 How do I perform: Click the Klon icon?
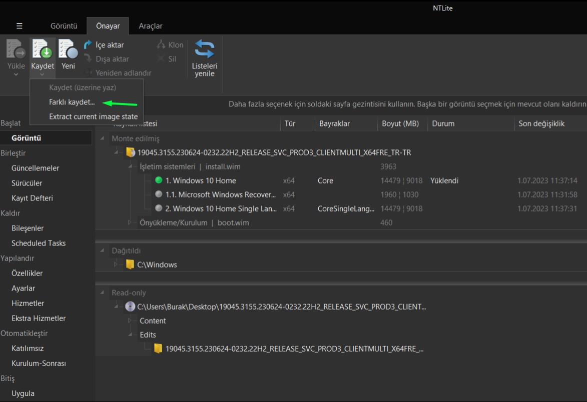(161, 45)
